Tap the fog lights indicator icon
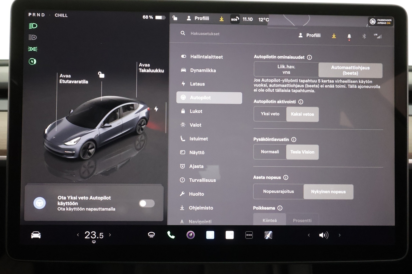Screen dimensions: 412x274 33,49
